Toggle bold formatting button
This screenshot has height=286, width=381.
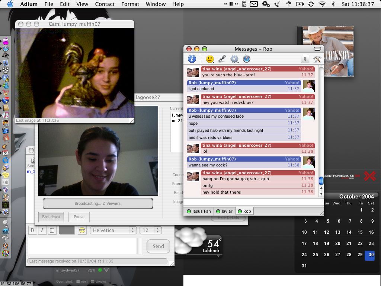[32, 231]
